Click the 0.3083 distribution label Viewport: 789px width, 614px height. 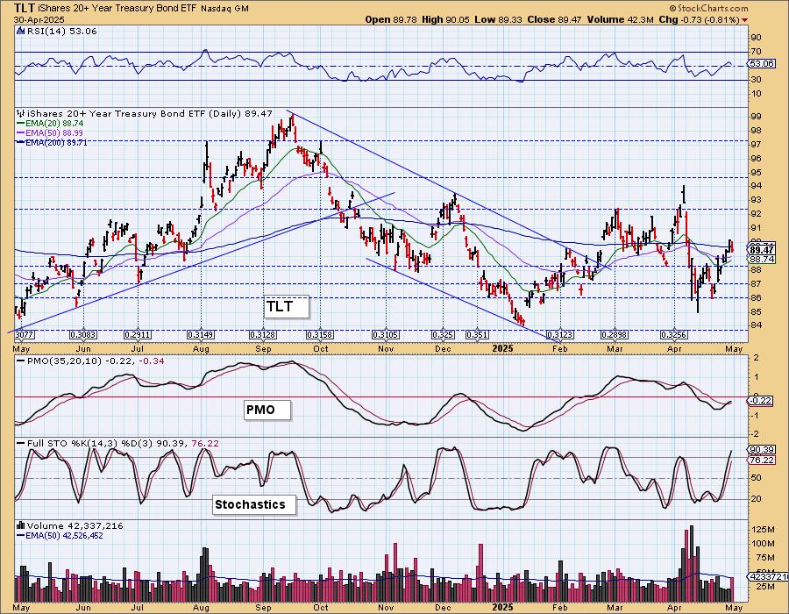(83, 335)
